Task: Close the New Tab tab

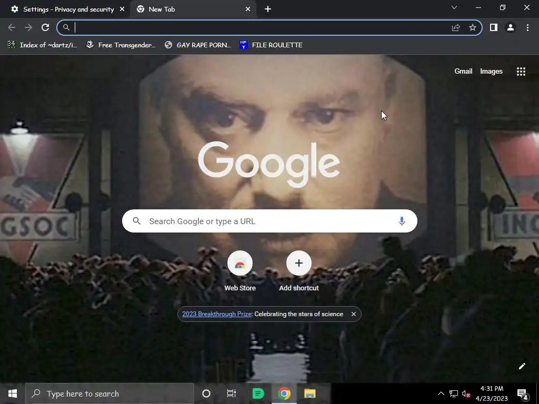Action: point(248,9)
